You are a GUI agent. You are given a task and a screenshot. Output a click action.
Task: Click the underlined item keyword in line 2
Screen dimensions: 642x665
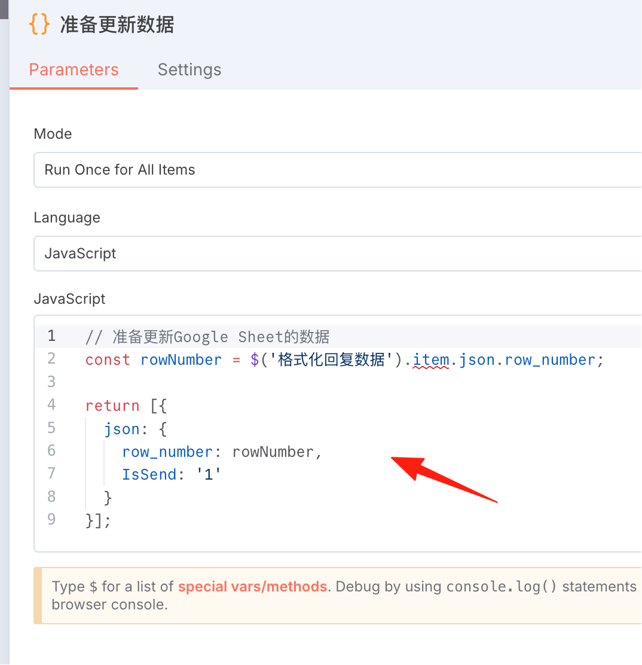(x=431, y=359)
